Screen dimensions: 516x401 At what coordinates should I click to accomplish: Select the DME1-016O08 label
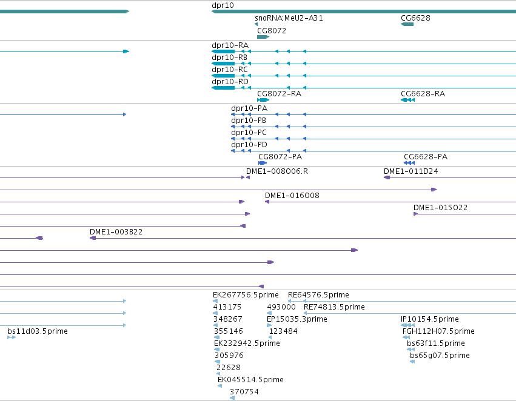292,196
